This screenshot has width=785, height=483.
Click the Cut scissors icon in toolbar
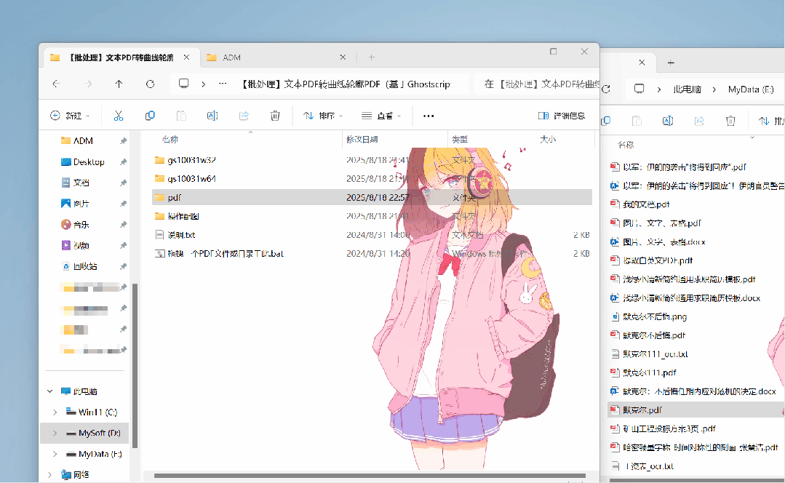click(119, 116)
